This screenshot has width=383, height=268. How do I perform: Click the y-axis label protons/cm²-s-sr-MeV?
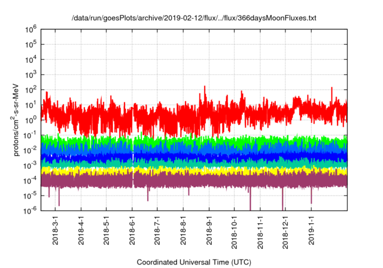(x=19, y=119)
